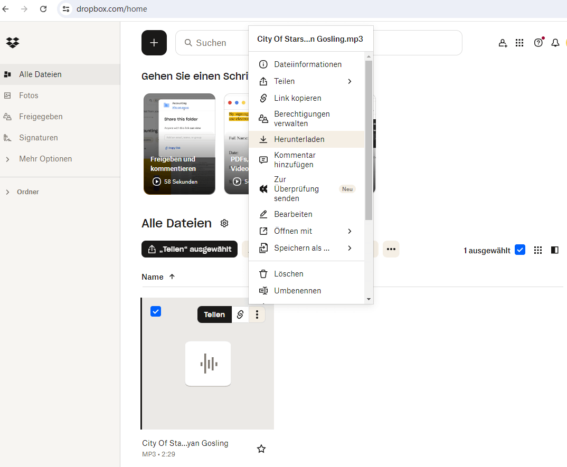Click the context menu scroll-up arrow
The height and width of the screenshot is (467, 567).
pos(368,57)
